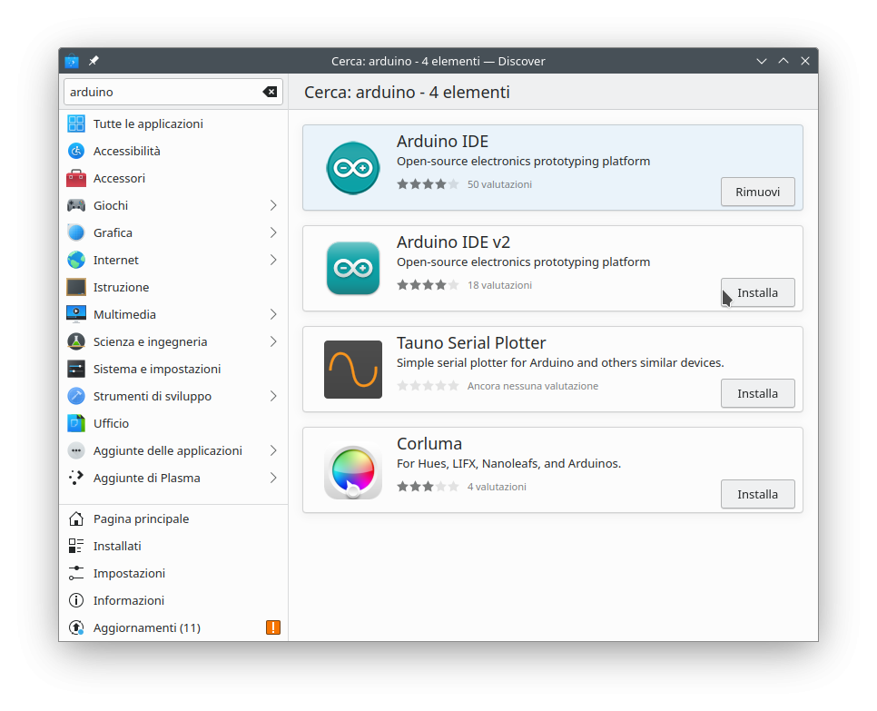
Task: Install Arduino IDE v2
Action: (758, 292)
